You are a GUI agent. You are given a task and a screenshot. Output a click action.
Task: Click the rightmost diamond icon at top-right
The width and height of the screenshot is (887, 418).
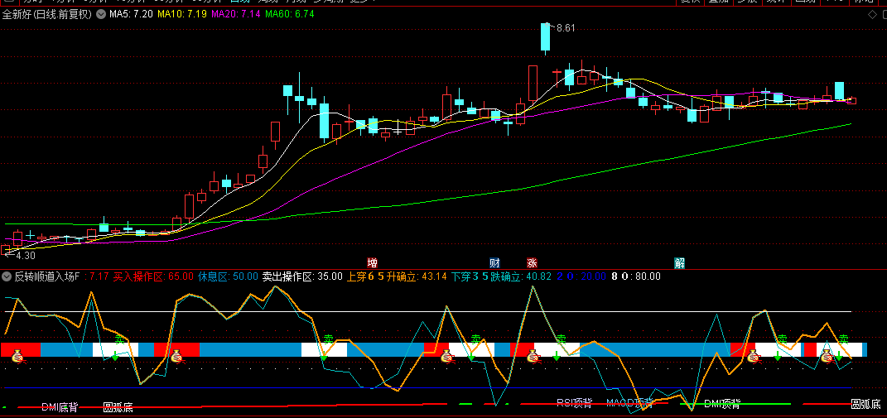pyautogui.click(x=880, y=15)
